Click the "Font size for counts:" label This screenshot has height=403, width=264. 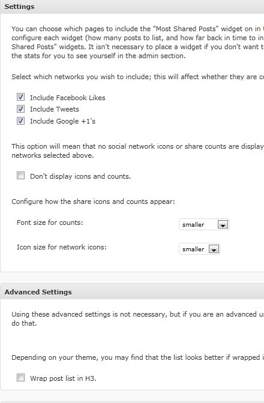tap(50, 222)
